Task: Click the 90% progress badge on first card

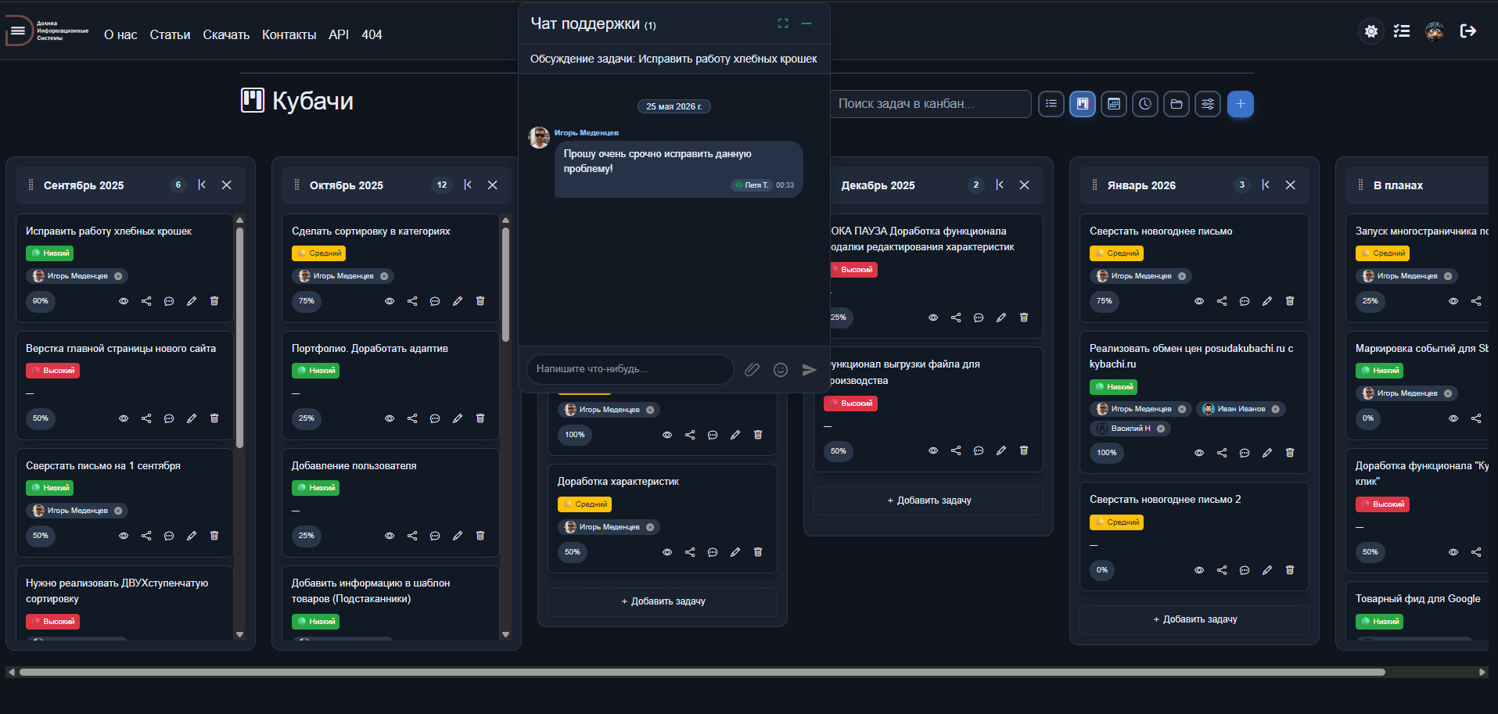Action: 41,301
